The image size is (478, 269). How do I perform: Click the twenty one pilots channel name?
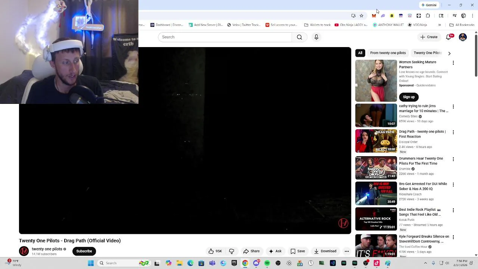pyautogui.click(x=47, y=249)
